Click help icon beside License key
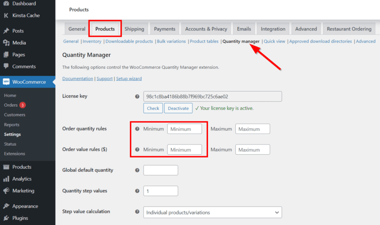Screen dimensions: 380x225 click(x=137, y=97)
